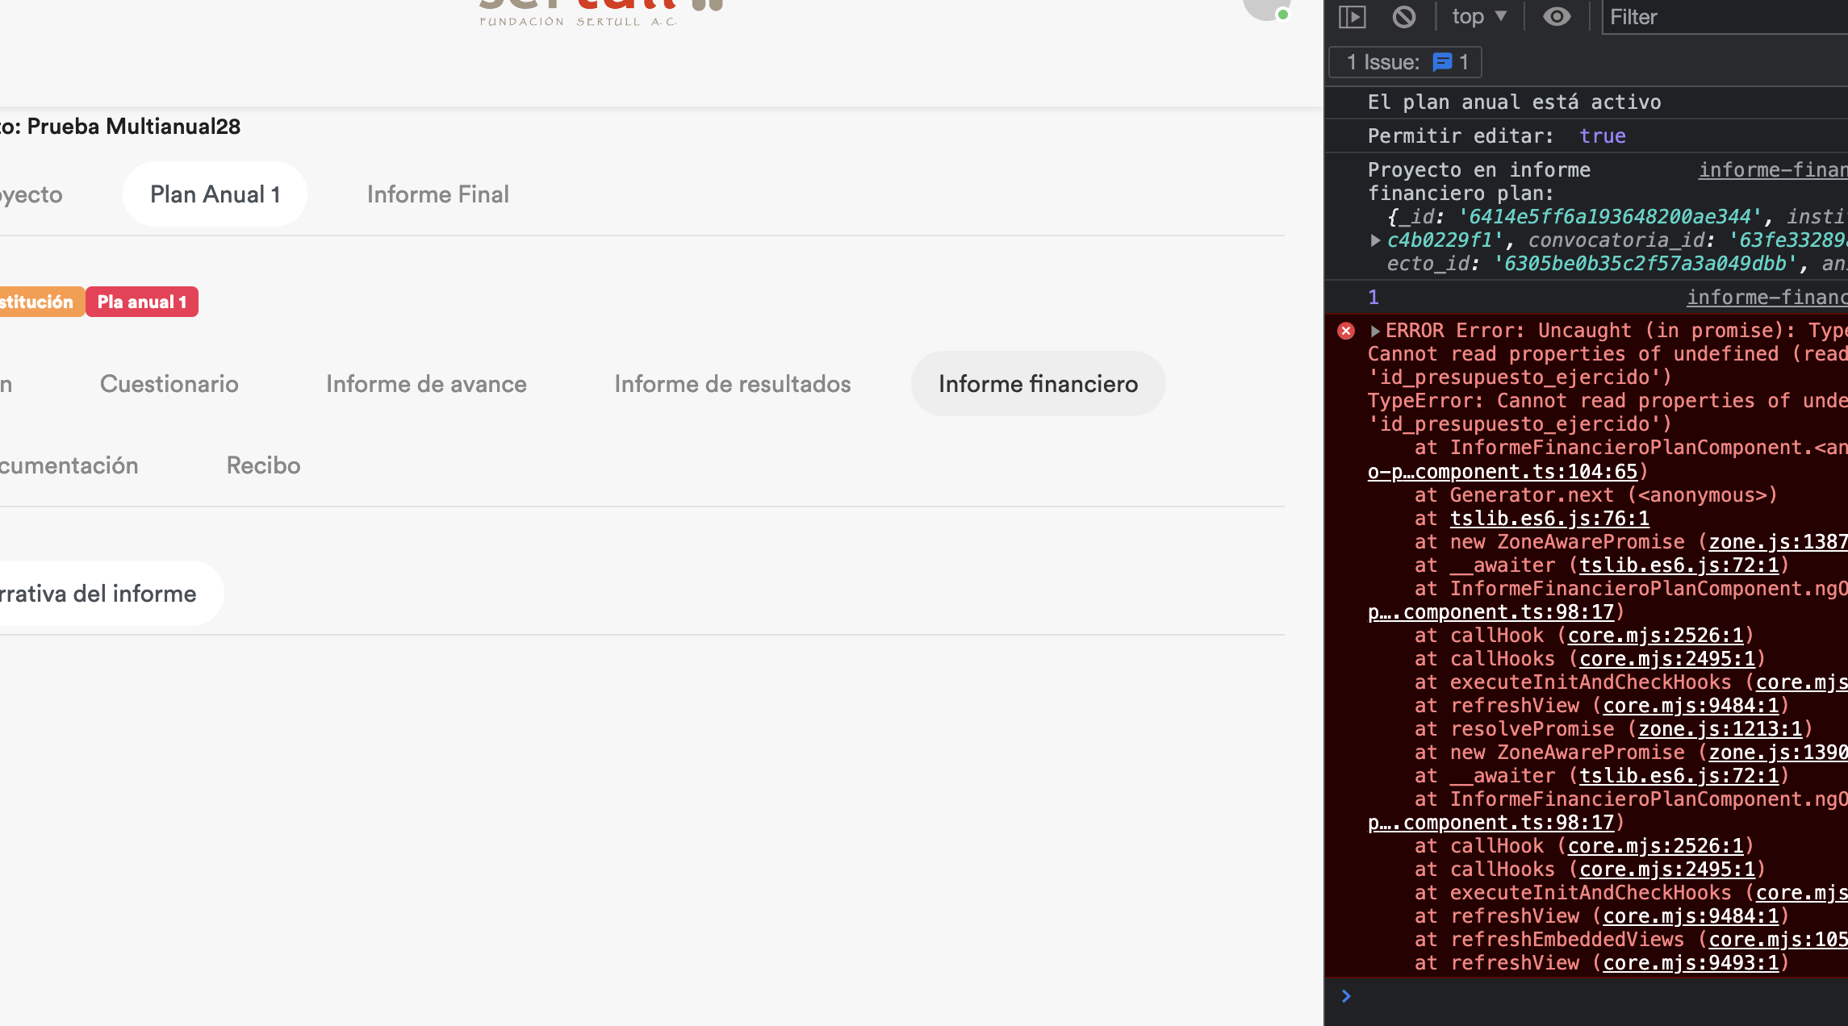Switch to the Informe Final tab

437,194
